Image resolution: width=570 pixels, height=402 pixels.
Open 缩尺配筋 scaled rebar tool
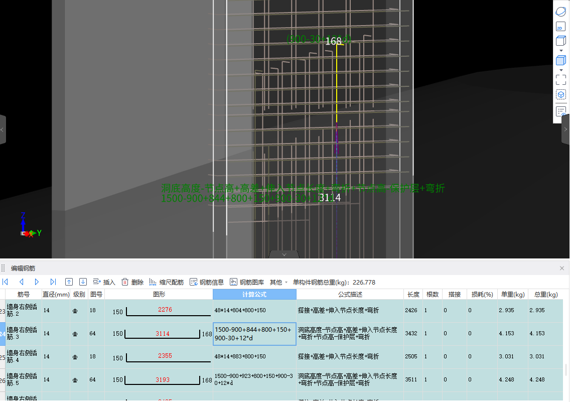pos(167,282)
